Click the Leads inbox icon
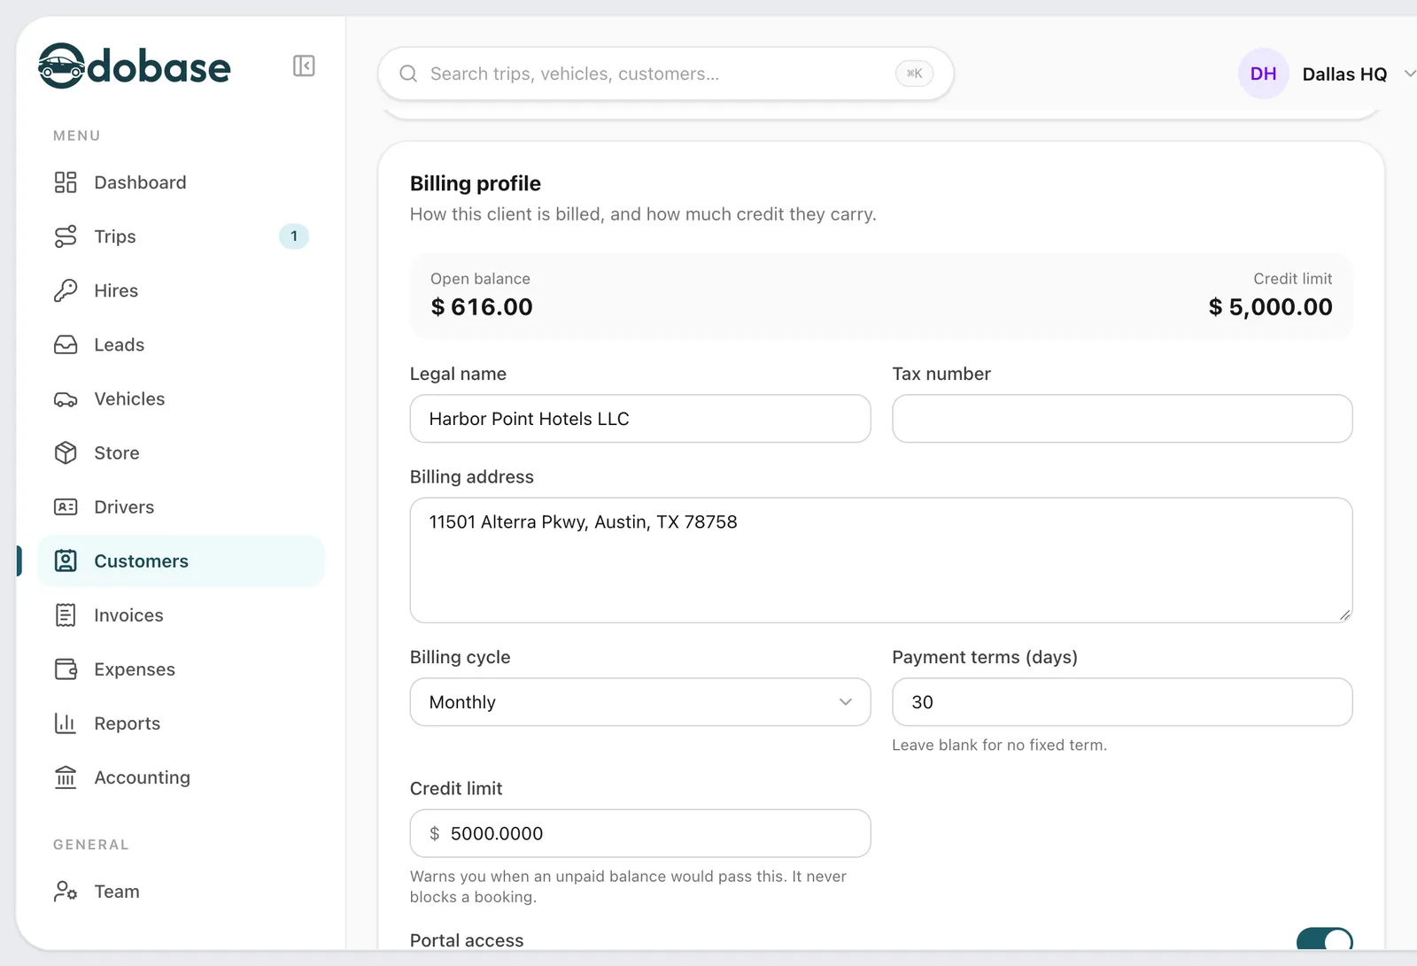Screen dimensions: 1417x966 tap(66, 344)
